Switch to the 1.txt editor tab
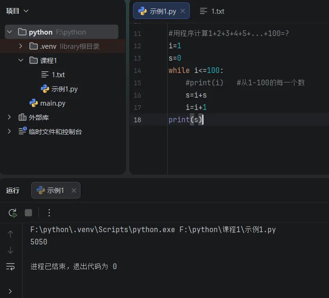329x298 pixels. click(x=212, y=11)
